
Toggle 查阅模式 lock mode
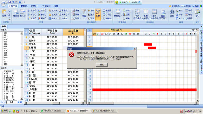point(174,6)
